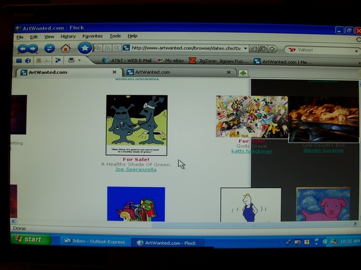Viewport: 361px width, 270px height.
Task: Click the horizontal scrollbar right arrow
Action: coord(355,223)
